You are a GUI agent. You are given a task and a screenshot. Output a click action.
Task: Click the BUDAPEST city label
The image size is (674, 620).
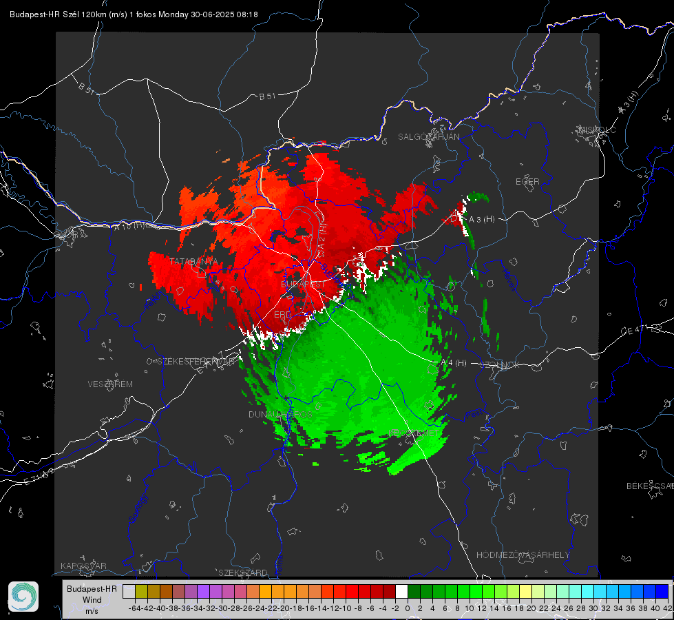tap(303, 285)
